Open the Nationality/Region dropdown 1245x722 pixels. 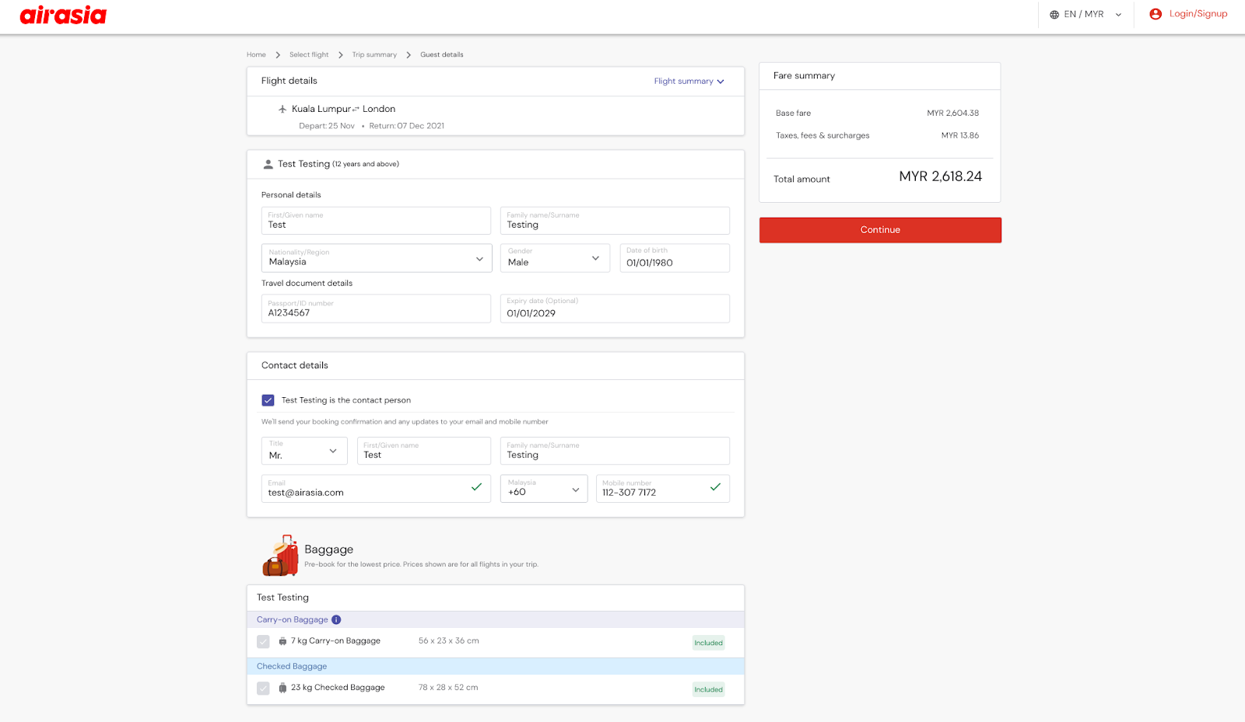coord(377,258)
